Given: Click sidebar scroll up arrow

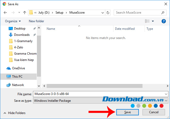Looking at the screenshot, I should [39, 28].
